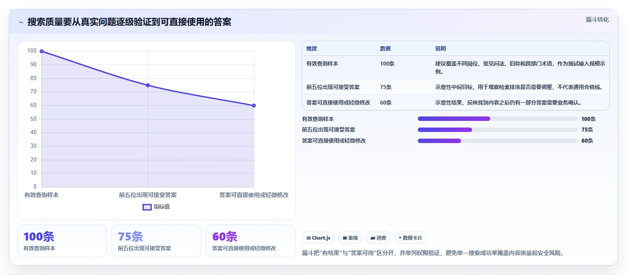This screenshot has width=627, height=275.
Task: Click the legend color box for 指标值
Action: tap(147, 207)
